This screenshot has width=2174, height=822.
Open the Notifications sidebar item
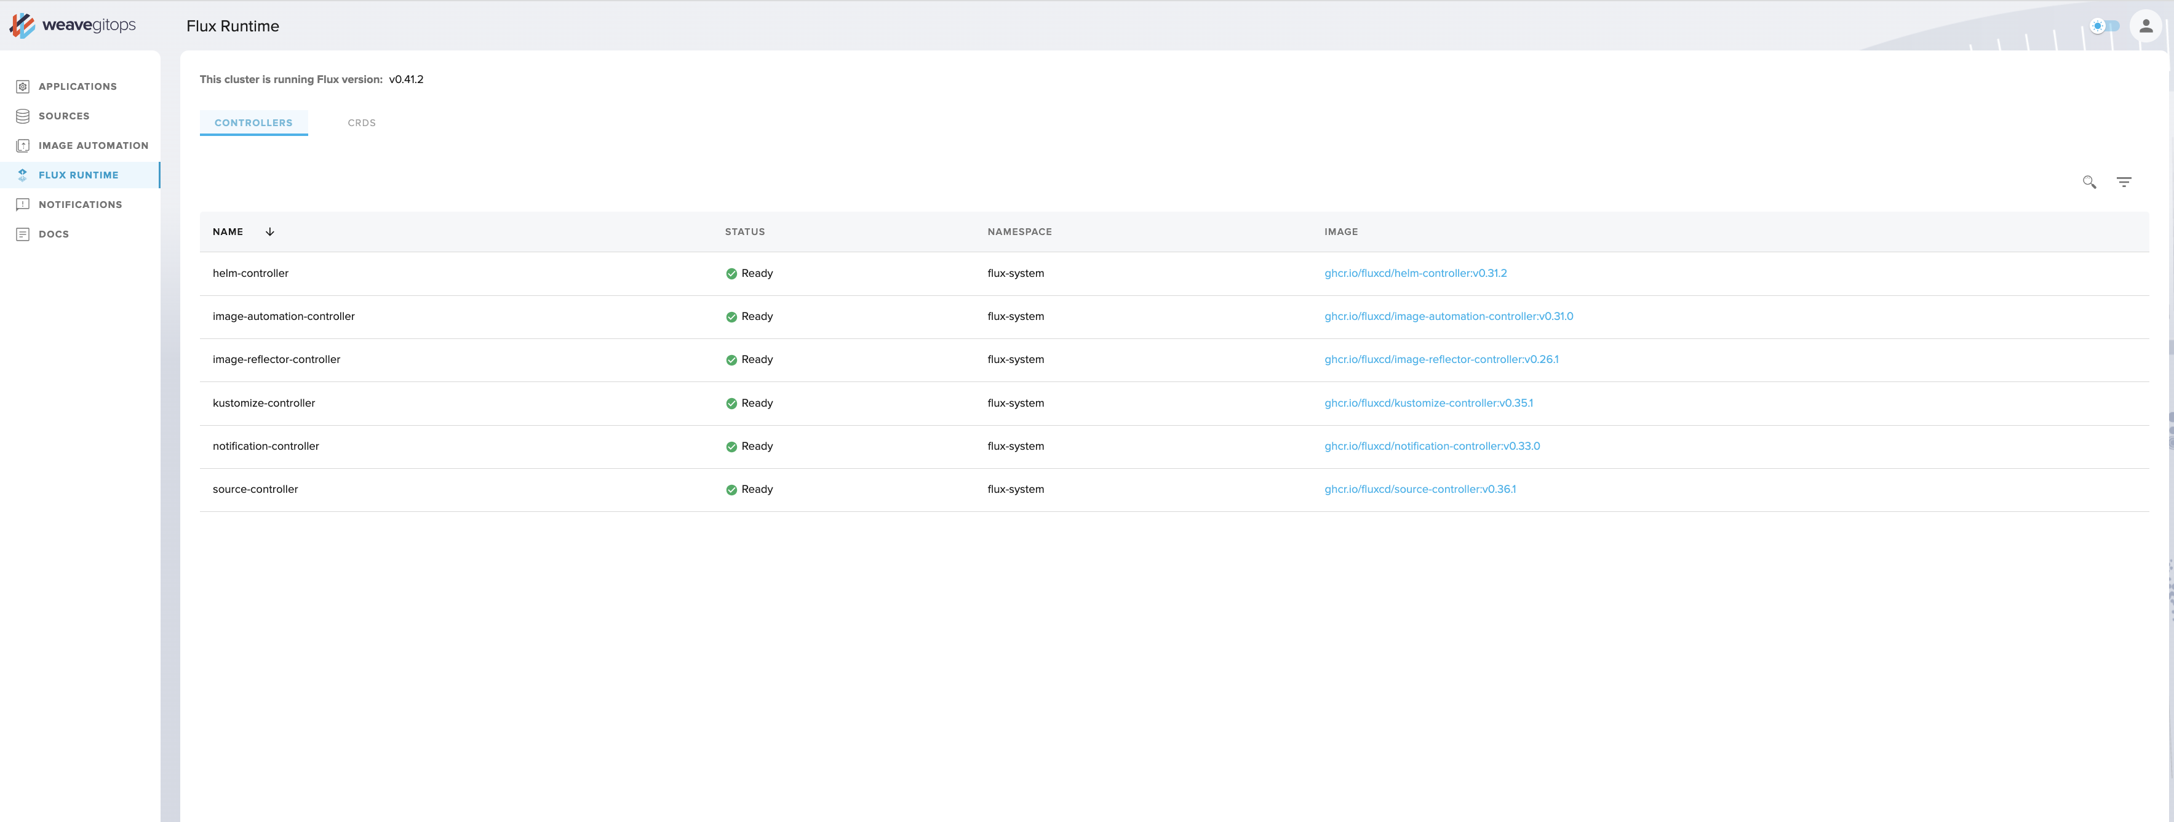point(79,204)
